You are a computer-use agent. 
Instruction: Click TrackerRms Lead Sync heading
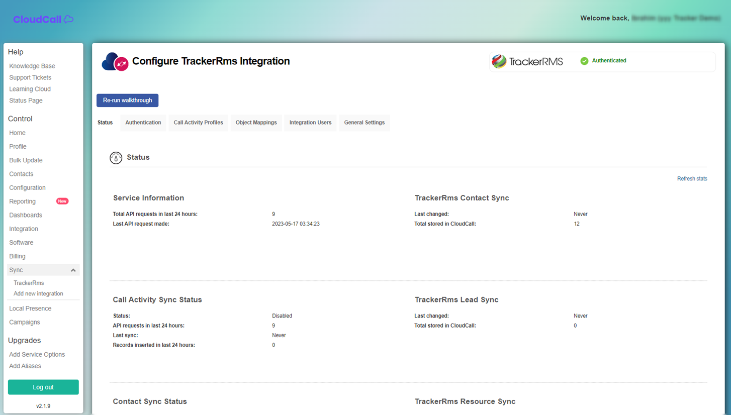[x=456, y=300]
